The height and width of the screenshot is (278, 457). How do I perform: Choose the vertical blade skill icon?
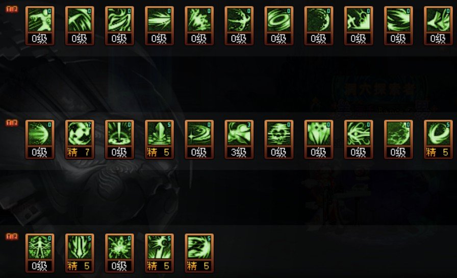(x=80, y=253)
